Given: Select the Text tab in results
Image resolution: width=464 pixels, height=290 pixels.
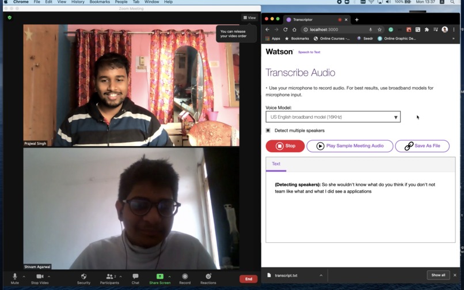Looking at the screenshot, I should pos(276,164).
